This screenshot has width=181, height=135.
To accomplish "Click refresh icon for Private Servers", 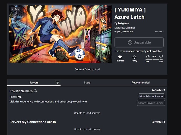I will coord(164,90).
